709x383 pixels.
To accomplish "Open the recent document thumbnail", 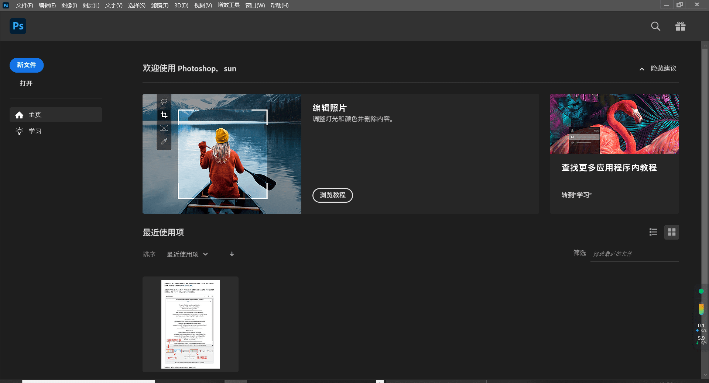I will 190,324.
